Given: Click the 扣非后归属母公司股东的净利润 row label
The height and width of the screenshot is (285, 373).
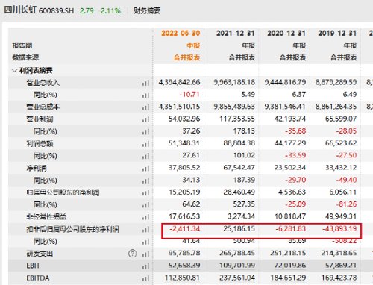Looking at the screenshot, I should 72,229.
